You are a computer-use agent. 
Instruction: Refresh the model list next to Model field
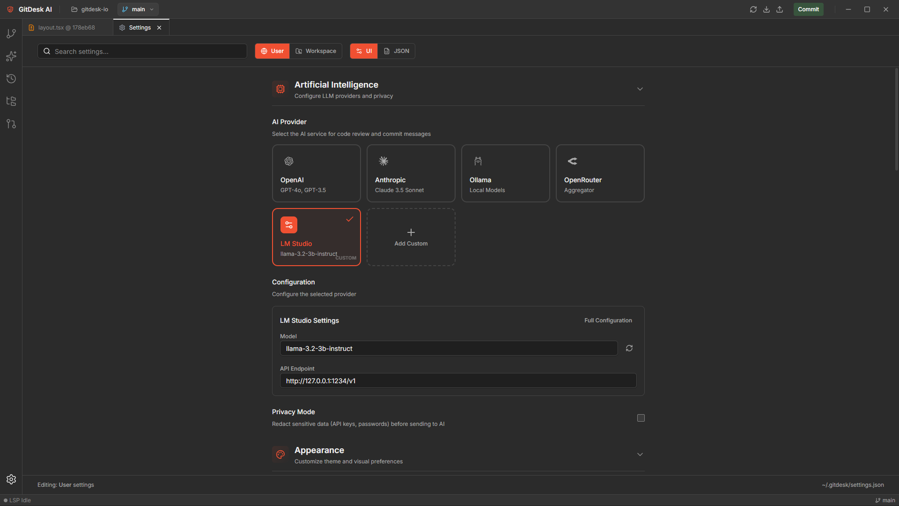click(x=629, y=348)
